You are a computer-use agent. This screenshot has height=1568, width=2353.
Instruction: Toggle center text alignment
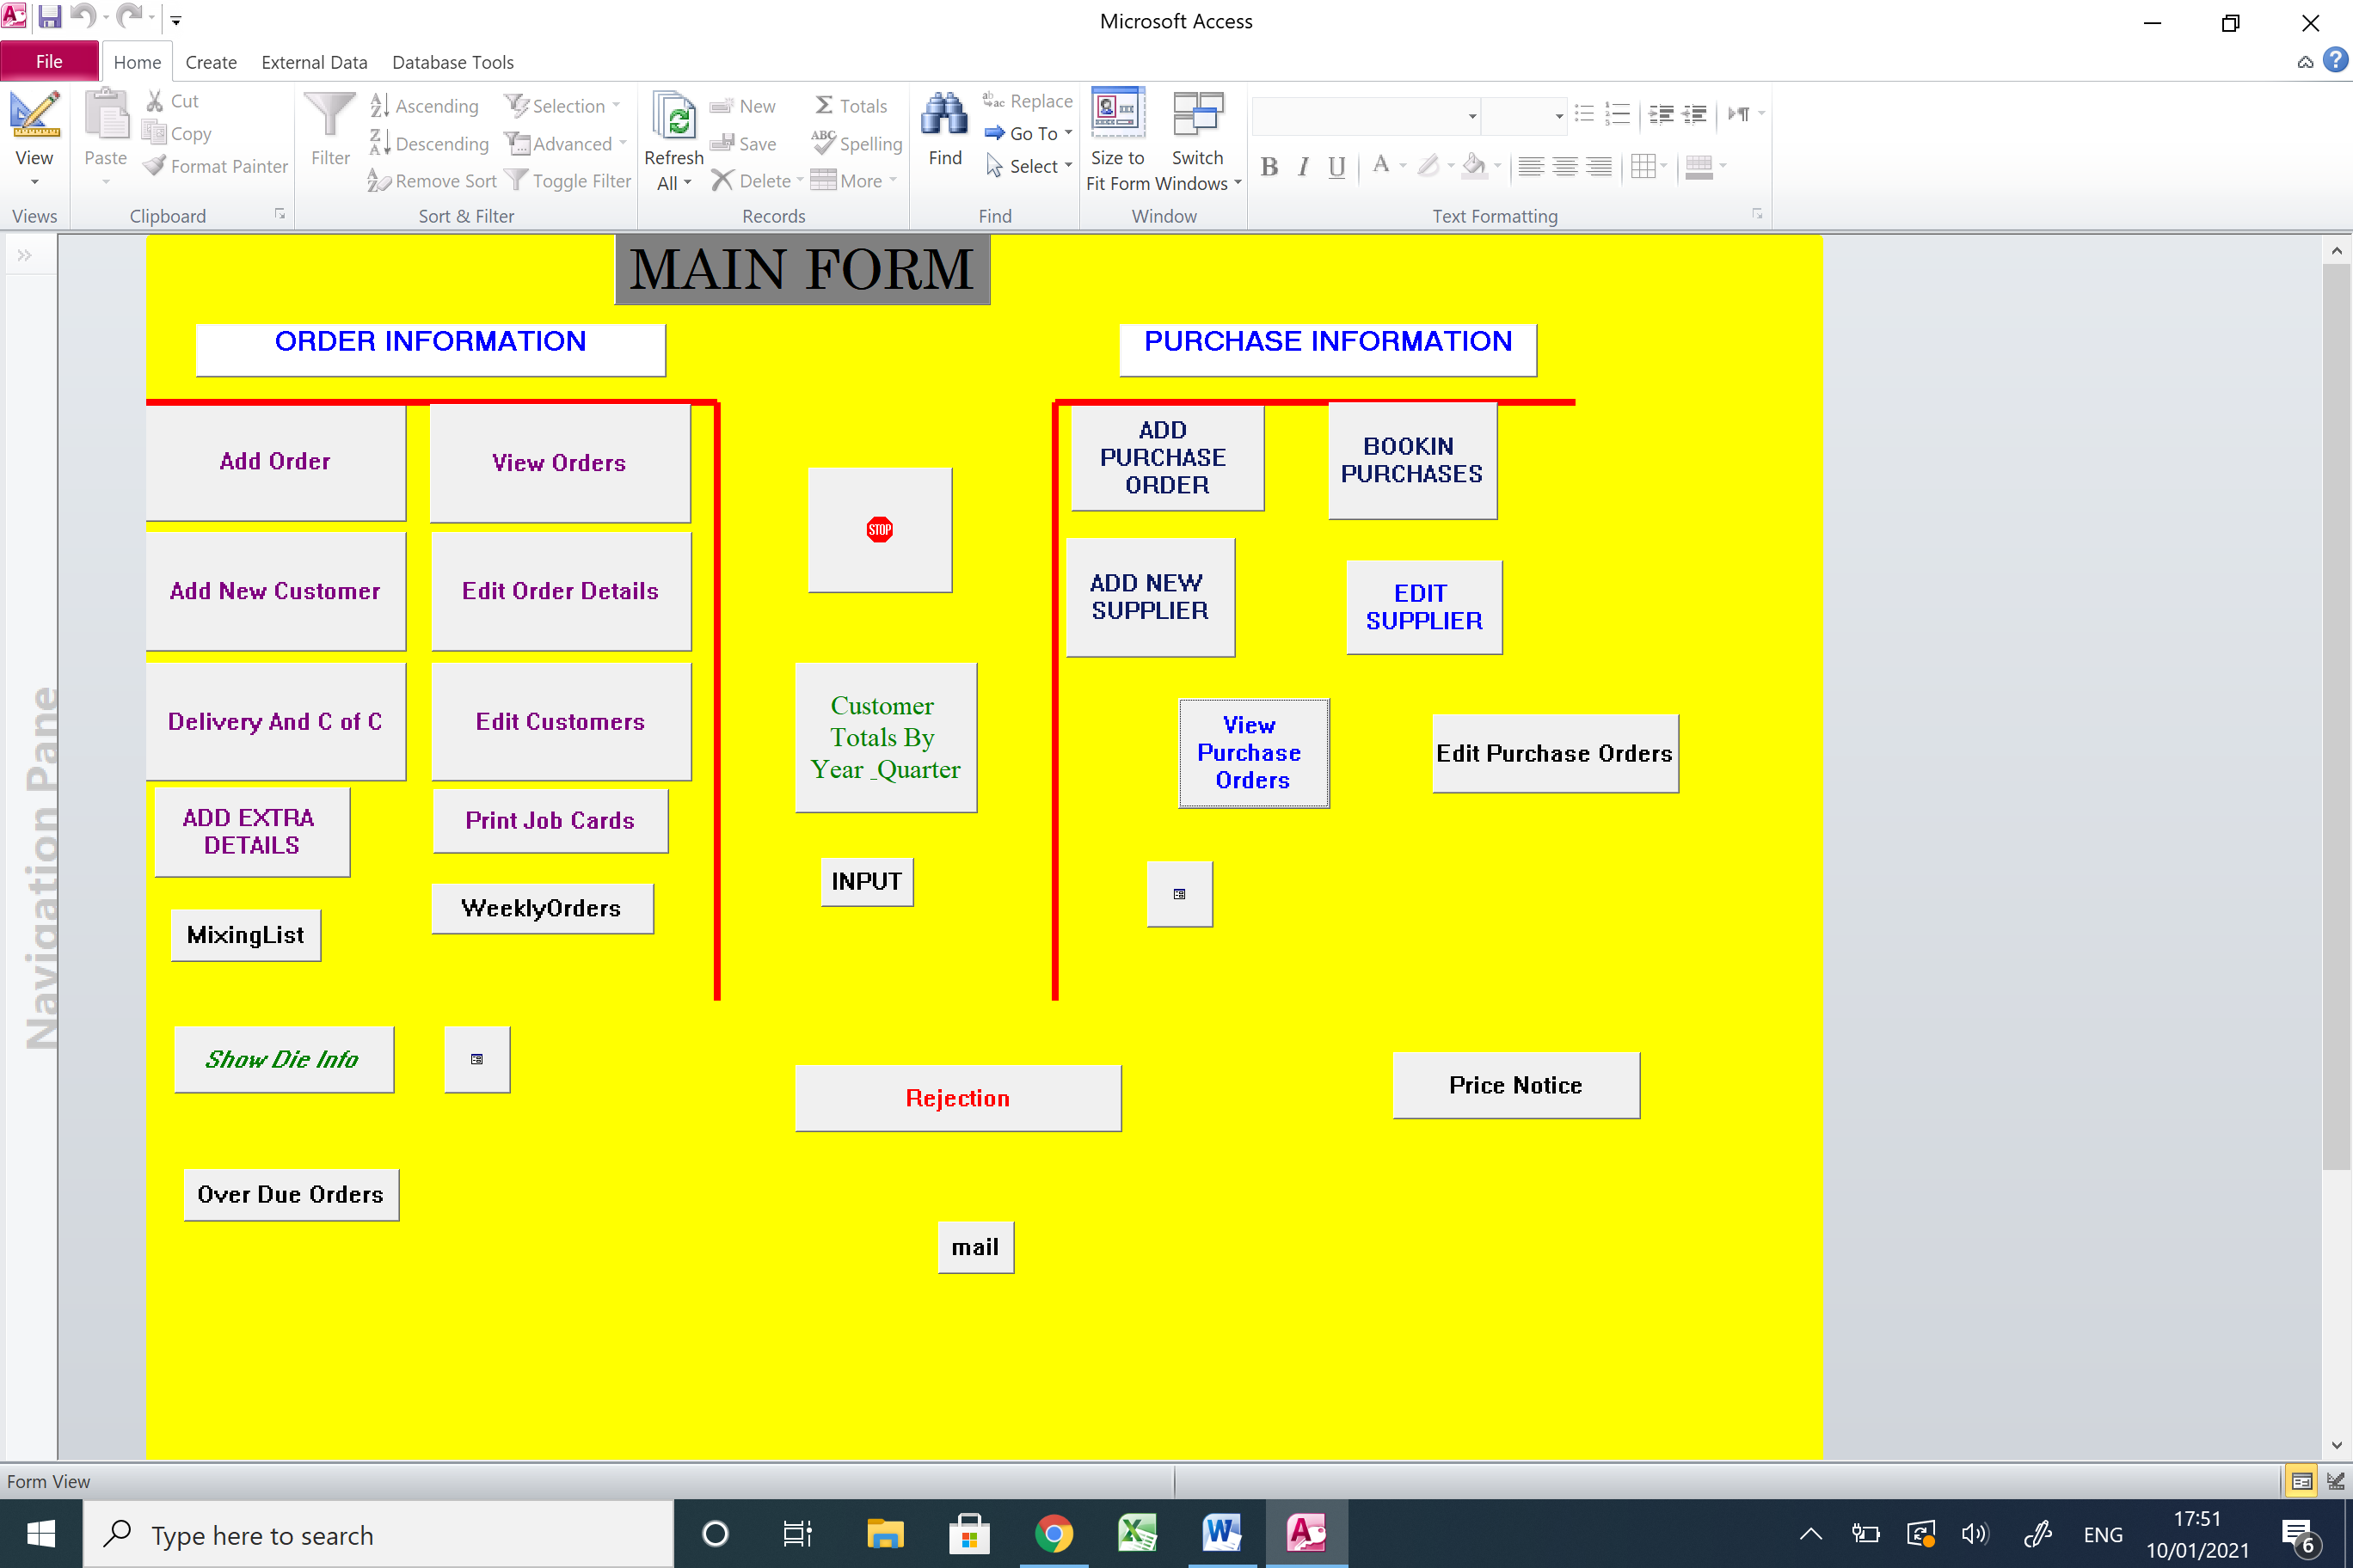[x=1564, y=167]
